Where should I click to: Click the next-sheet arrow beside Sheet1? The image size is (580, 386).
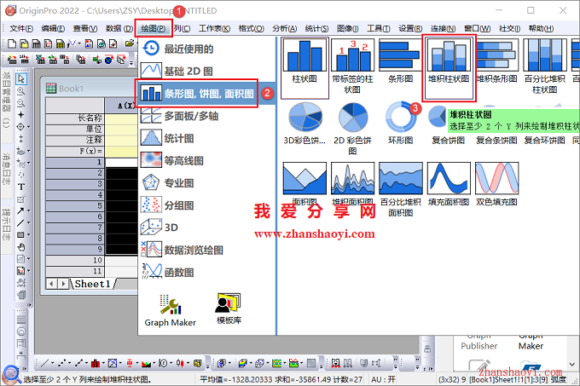click(x=64, y=284)
